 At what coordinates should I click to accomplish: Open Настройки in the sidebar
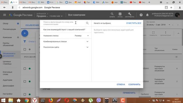click(x=8, y=94)
